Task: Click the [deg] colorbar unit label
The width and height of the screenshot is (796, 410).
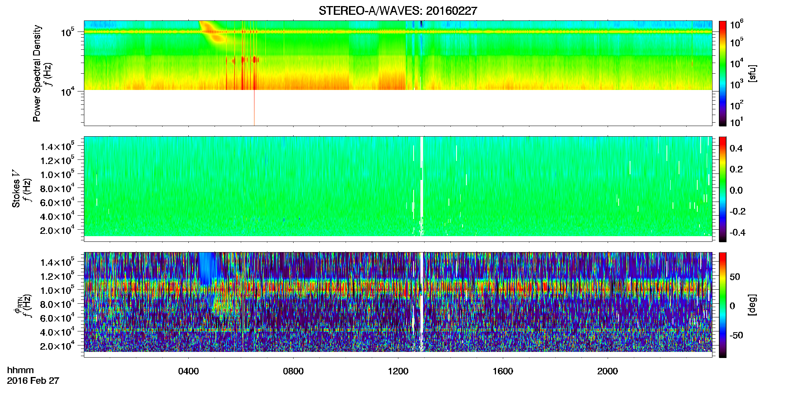Action: [x=752, y=305]
